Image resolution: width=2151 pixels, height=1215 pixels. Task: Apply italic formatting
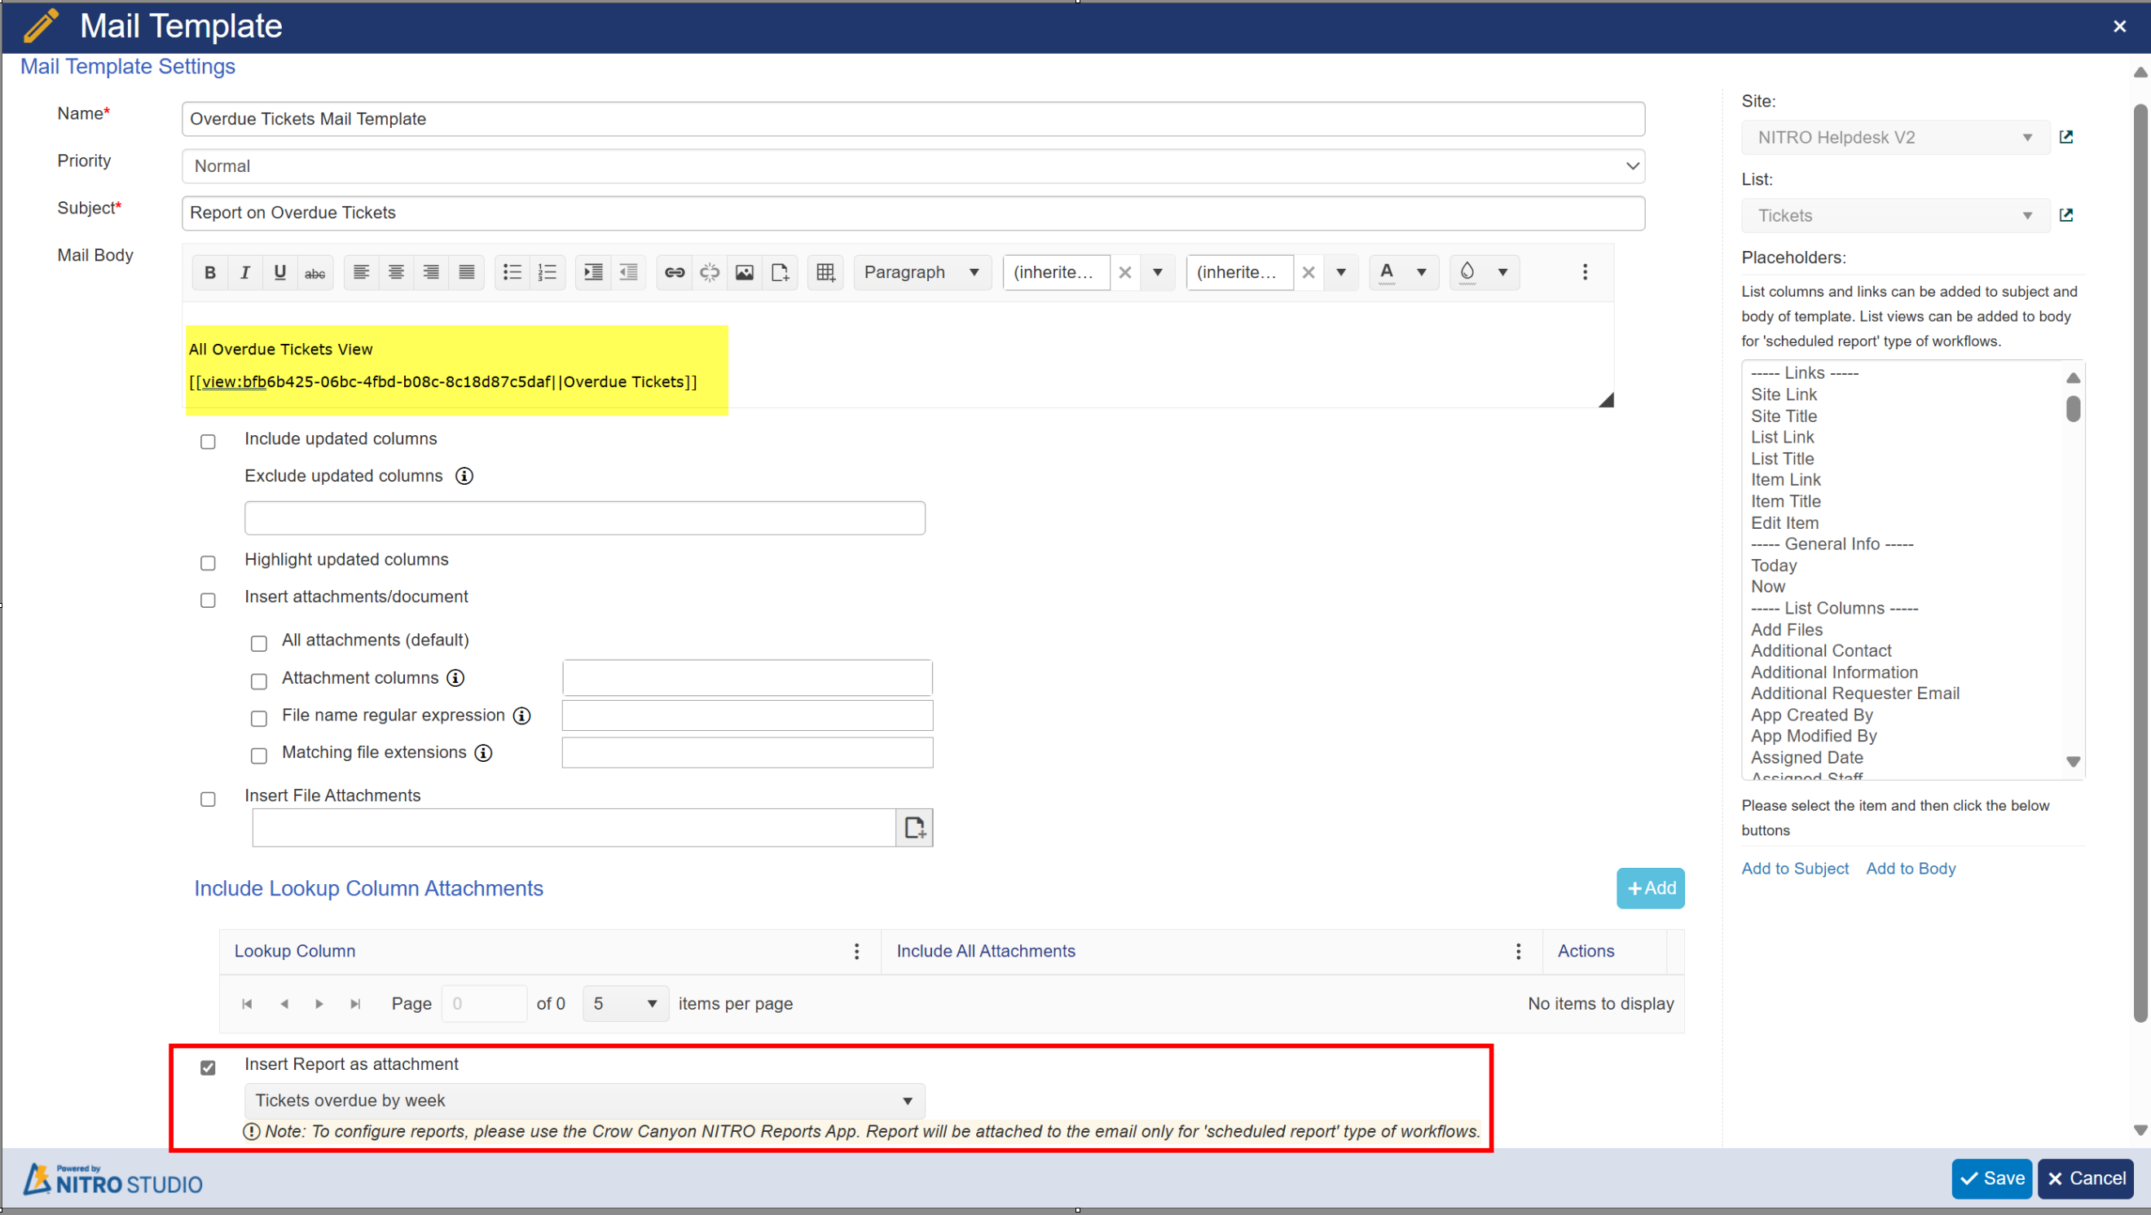(245, 272)
